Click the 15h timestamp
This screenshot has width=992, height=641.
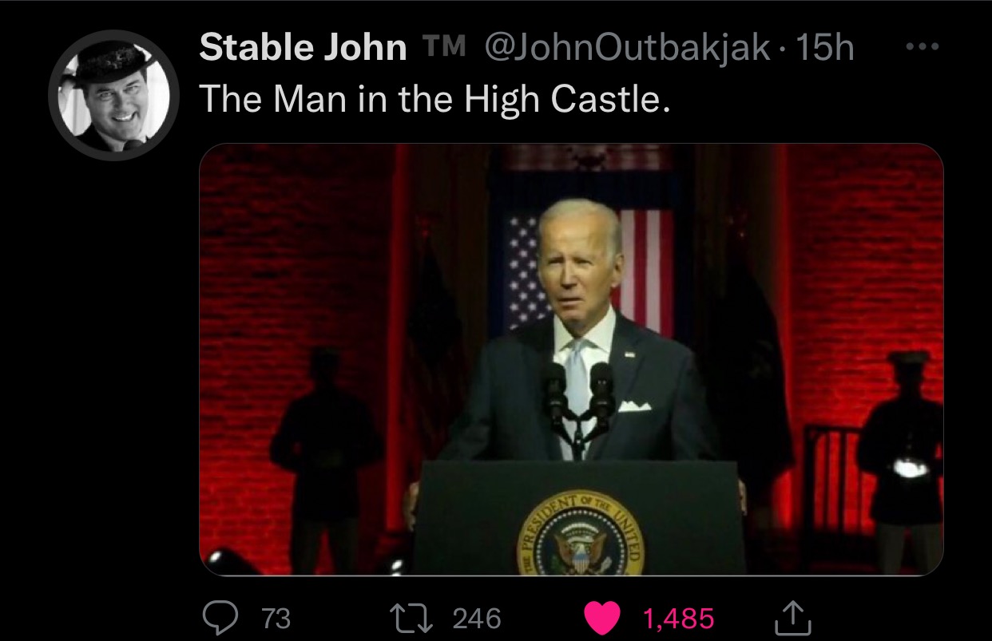tap(825, 49)
